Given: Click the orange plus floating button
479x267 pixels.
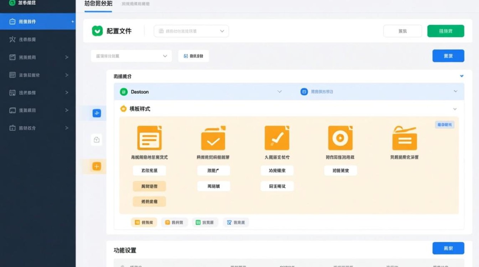Looking at the screenshot, I should [x=96, y=166].
